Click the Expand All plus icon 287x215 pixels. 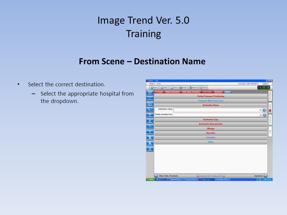click(198, 176)
